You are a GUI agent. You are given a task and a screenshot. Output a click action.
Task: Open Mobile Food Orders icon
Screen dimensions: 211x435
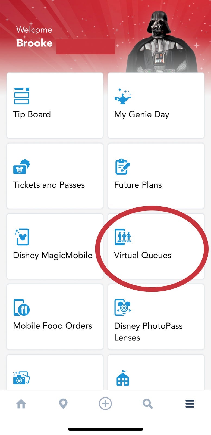coord(21,307)
